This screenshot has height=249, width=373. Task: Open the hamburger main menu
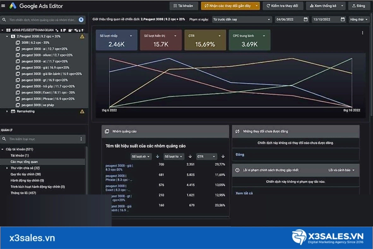point(3,5)
